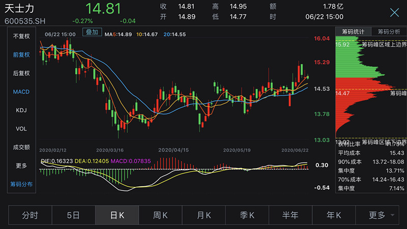Viewport: 407px width, 229px height.
Task: Click the 10:14.67 moving average label
Action: [147, 35]
